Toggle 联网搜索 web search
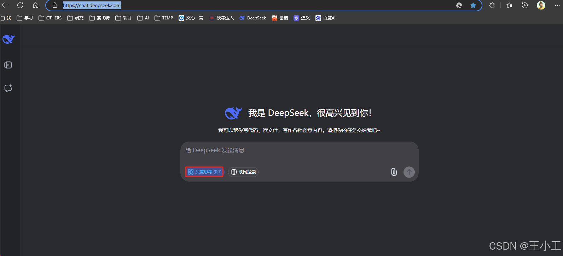Screen dimensions: 563x256 (x=243, y=172)
